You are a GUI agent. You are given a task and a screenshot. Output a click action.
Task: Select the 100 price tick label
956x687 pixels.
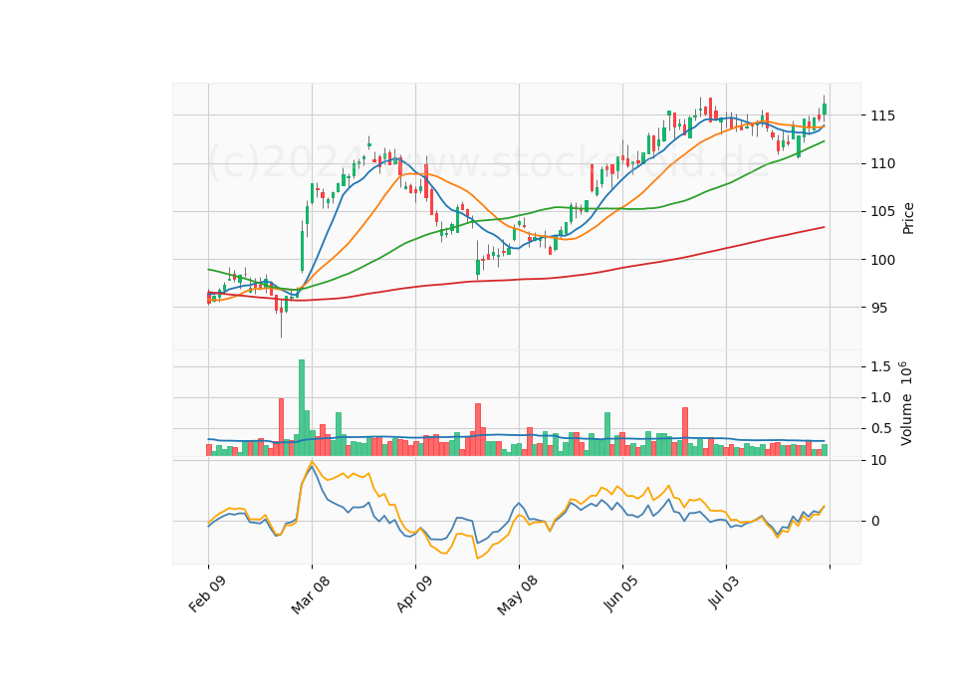click(884, 260)
